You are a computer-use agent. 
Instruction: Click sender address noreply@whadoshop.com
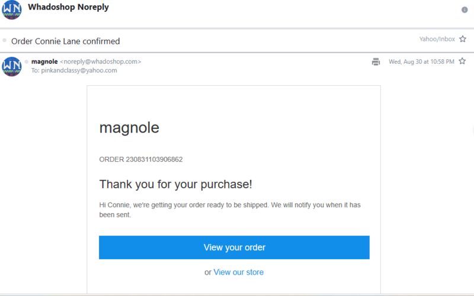click(x=101, y=62)
